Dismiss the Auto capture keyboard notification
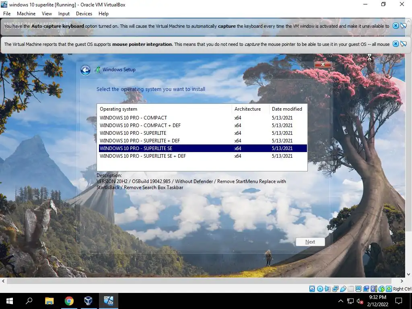The image size is (412, 309). pos(396,26)
